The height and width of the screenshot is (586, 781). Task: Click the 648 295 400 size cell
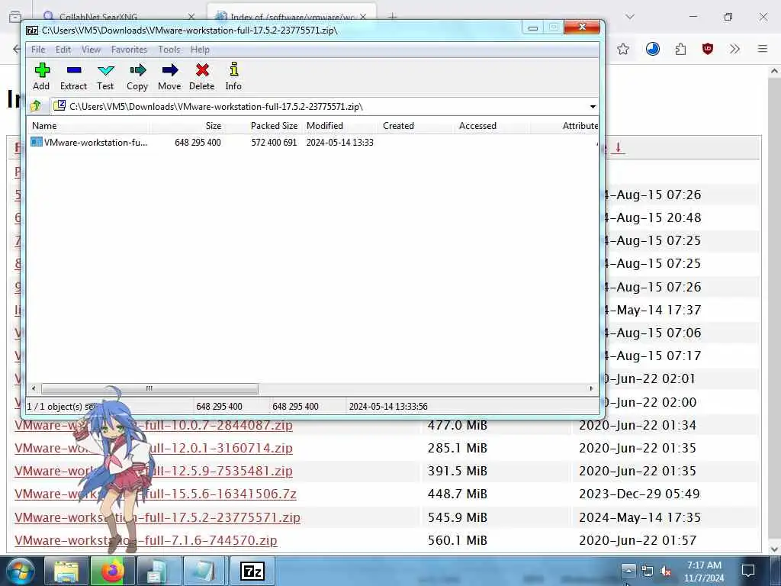pyautogui.click(x=198, y=143)
